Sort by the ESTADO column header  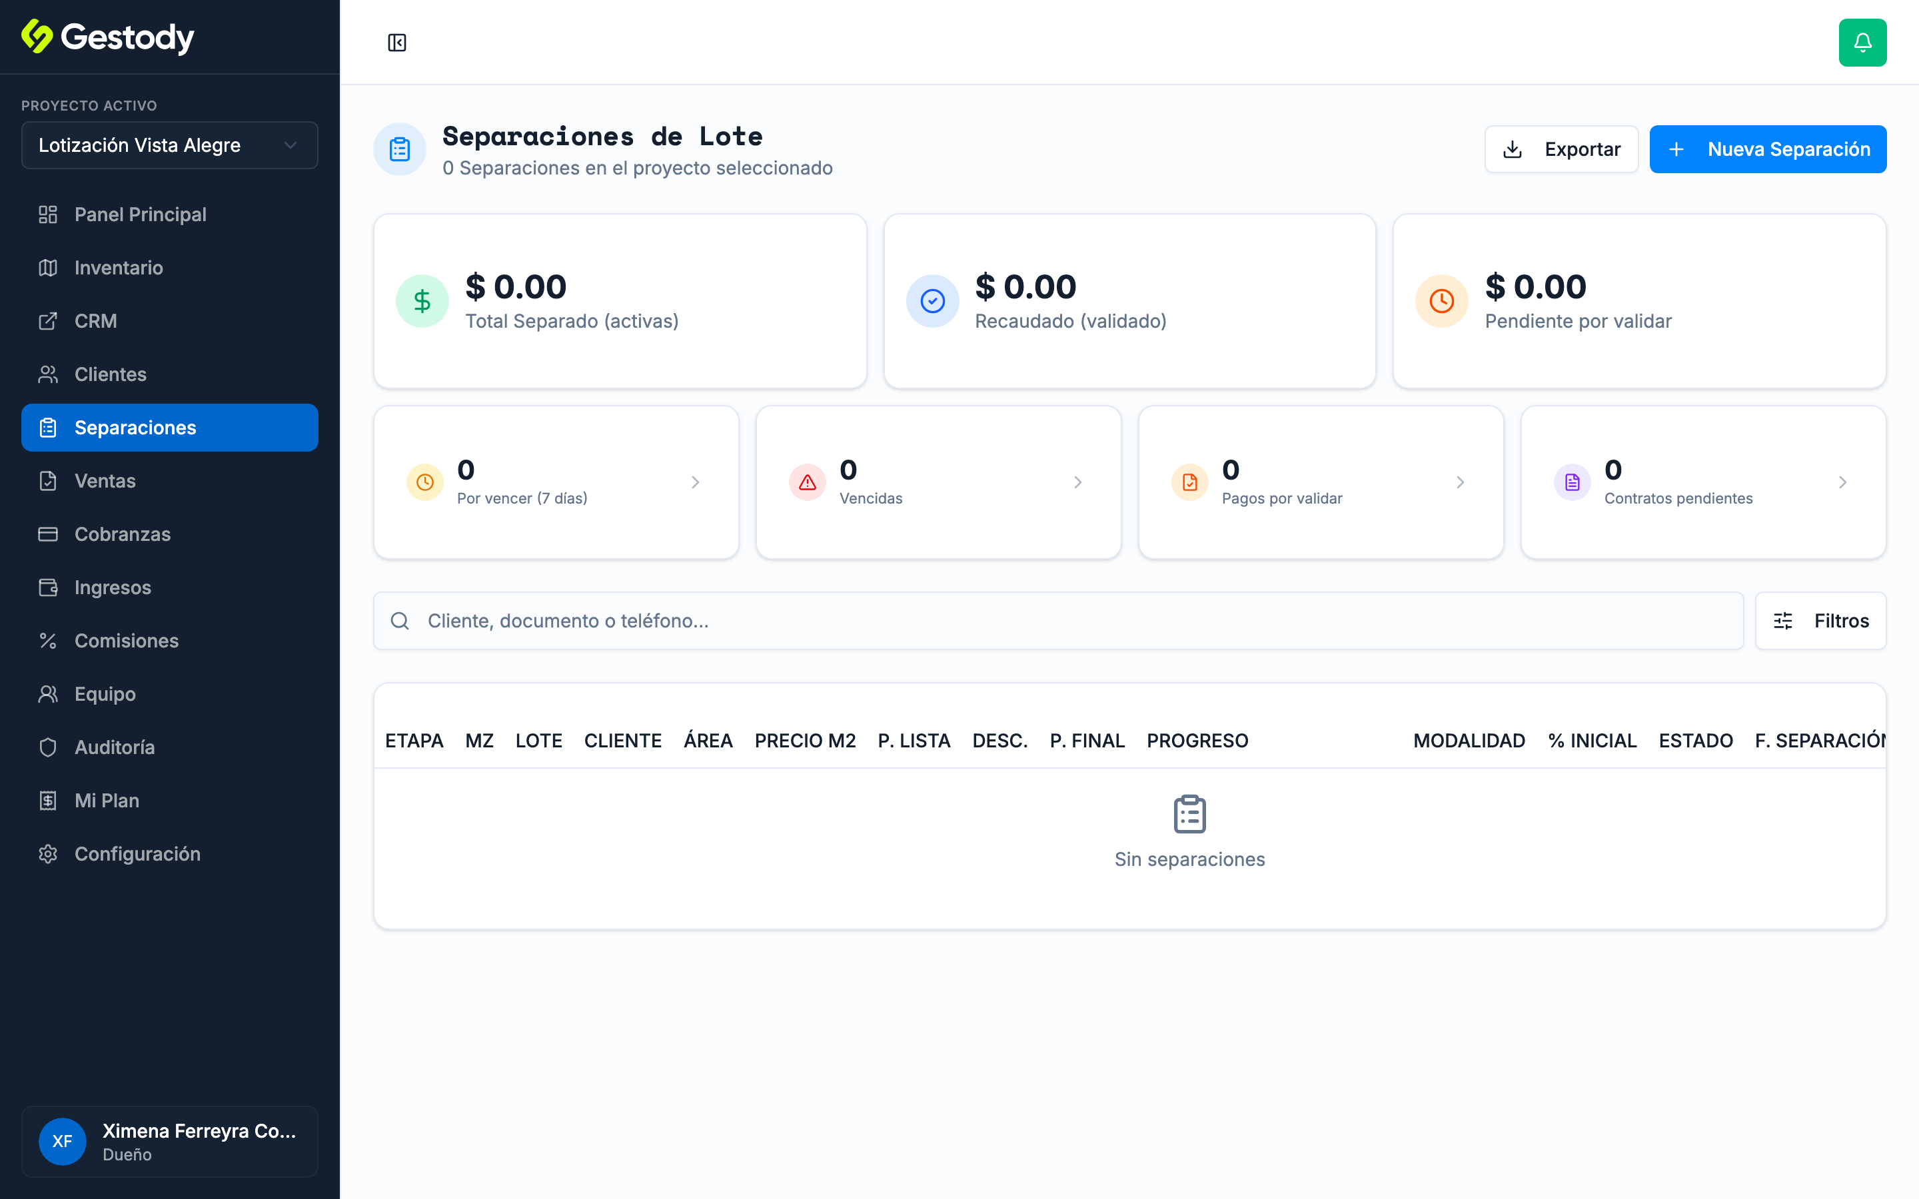point(1695,741)
